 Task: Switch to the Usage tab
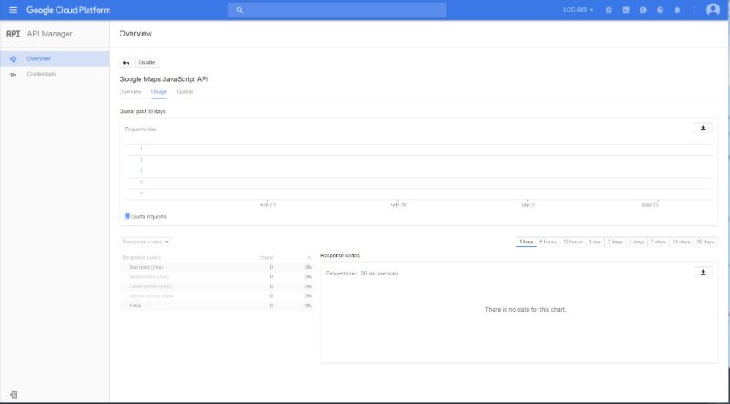click(159, 92)
